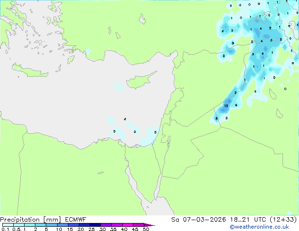This screenshot has width=299, height=231.
Task: Click the legend's over-50 arrow tip
Action: pyautogui.click(x=149, y=225)
